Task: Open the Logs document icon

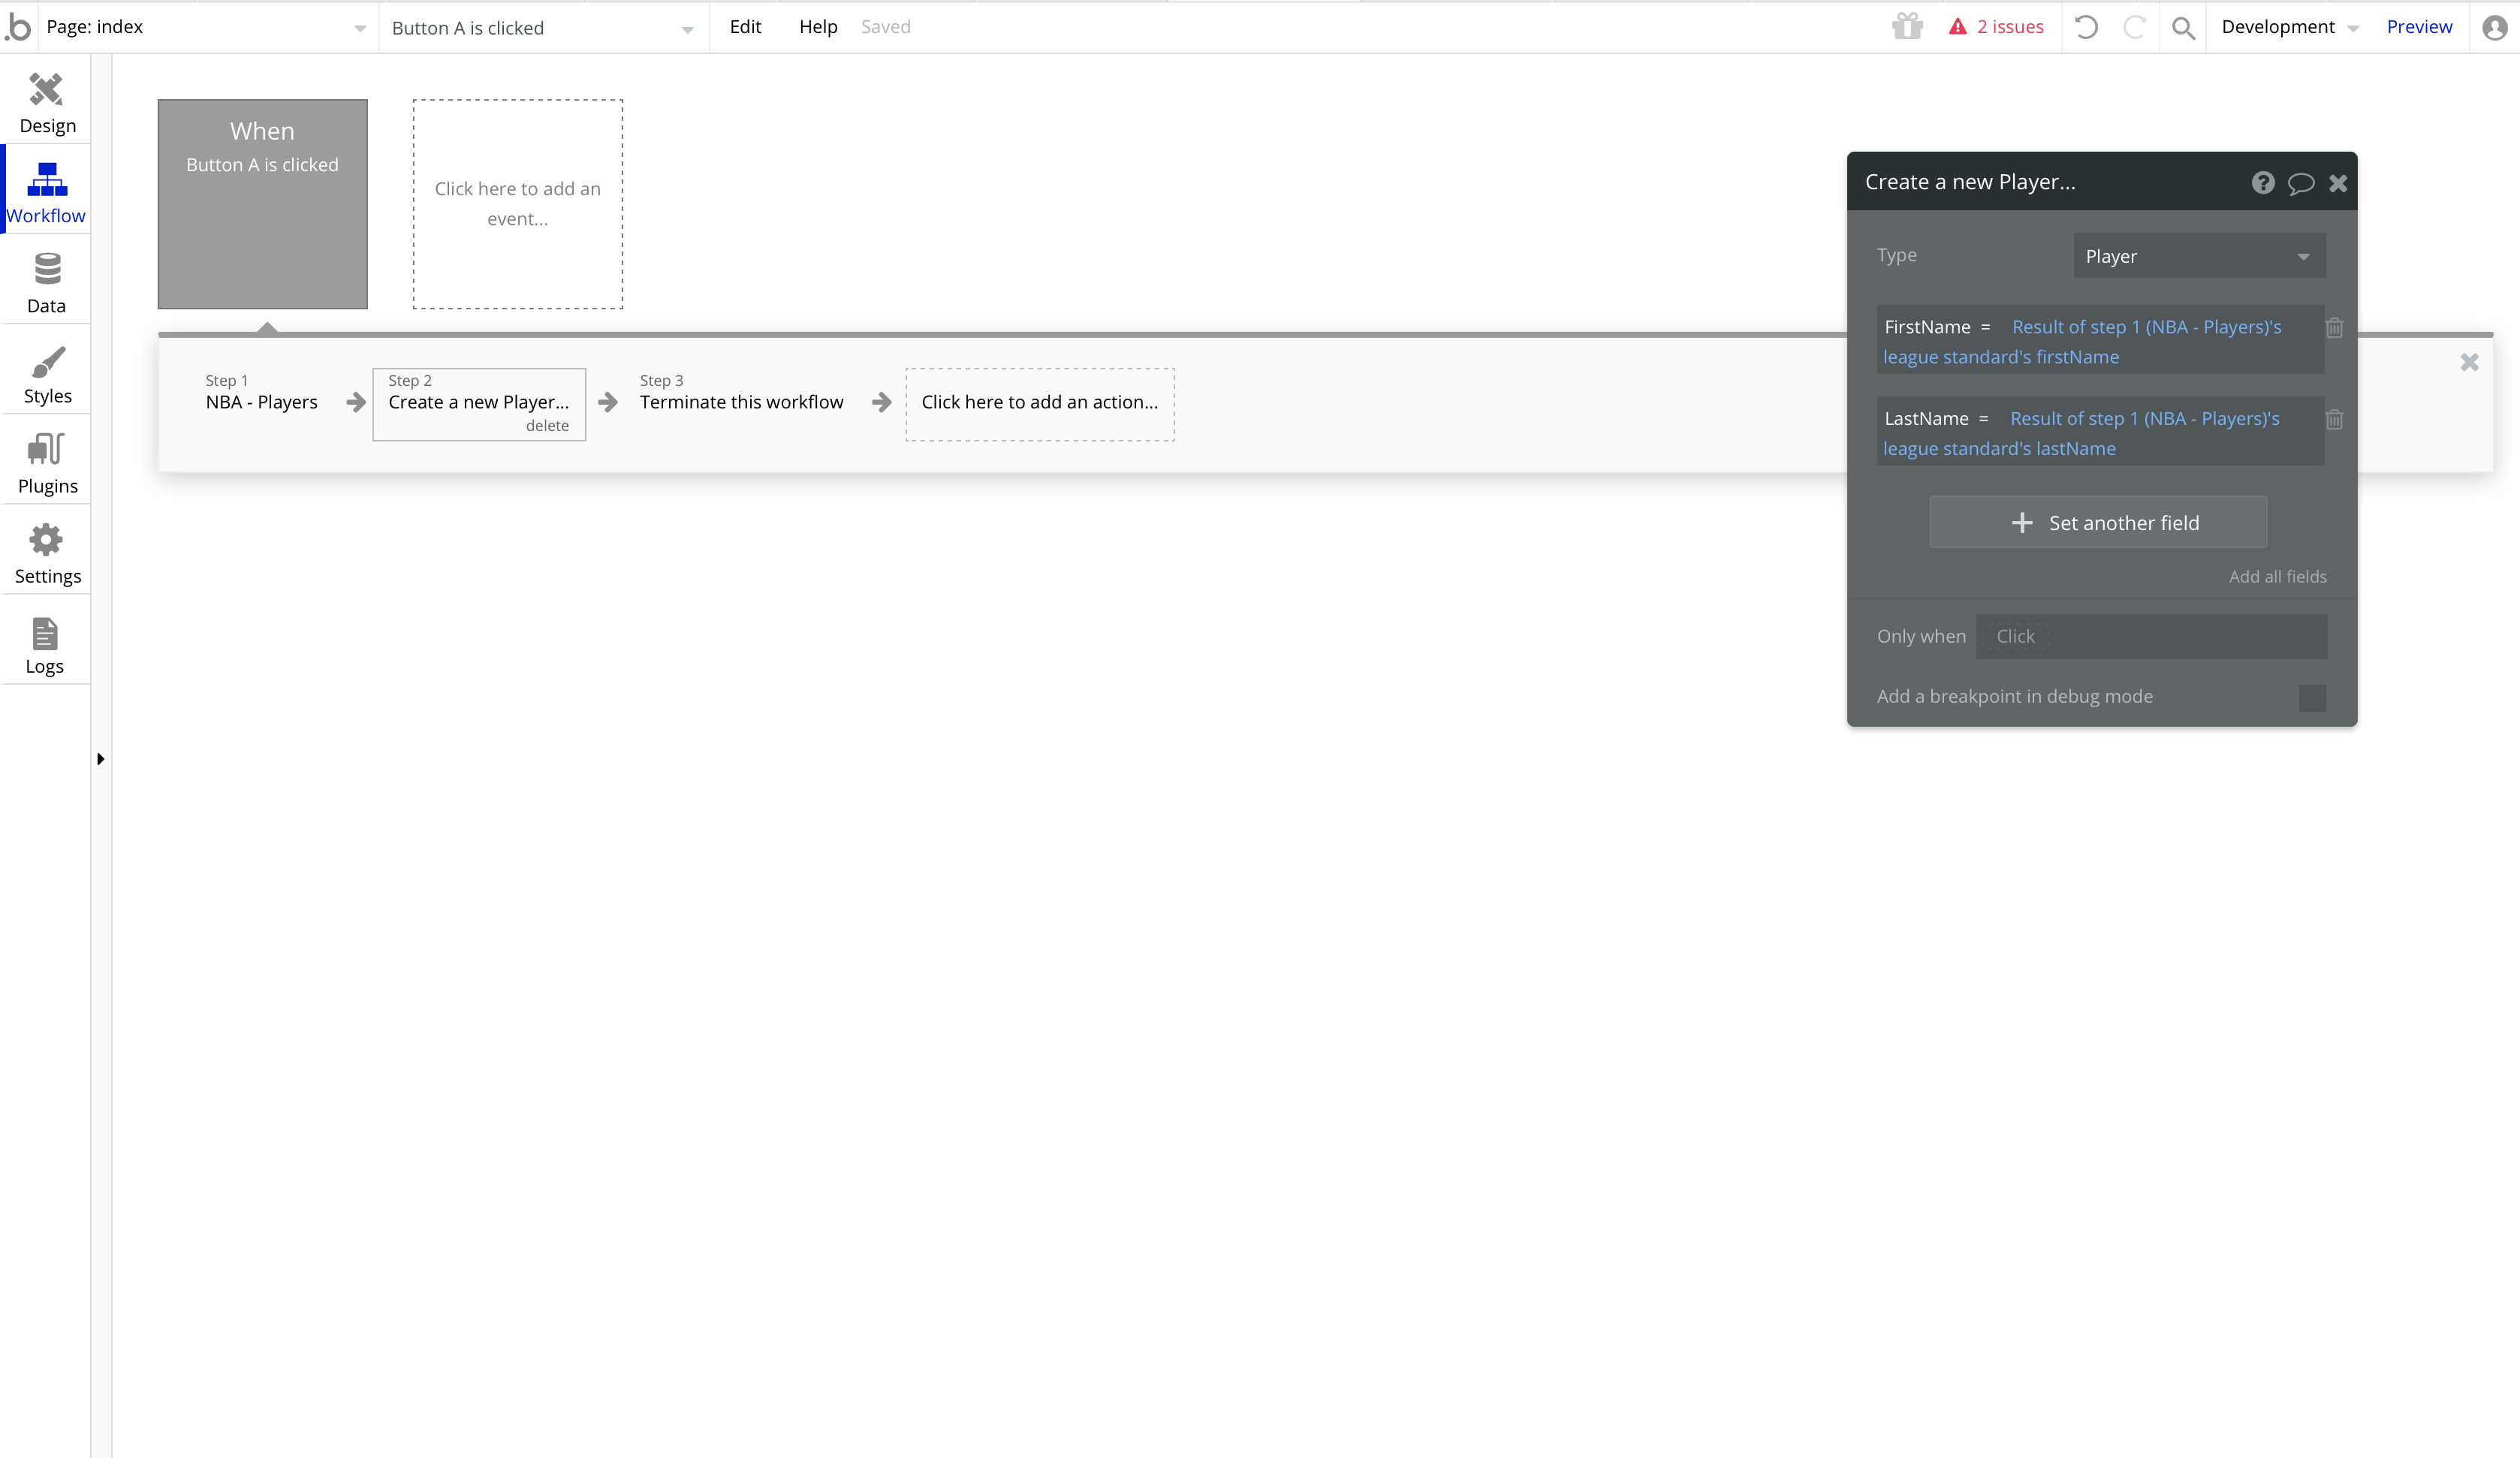Action: click(x=45, y=633)
